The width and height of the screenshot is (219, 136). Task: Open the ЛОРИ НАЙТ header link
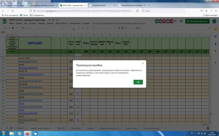click(x=35, y=43)
